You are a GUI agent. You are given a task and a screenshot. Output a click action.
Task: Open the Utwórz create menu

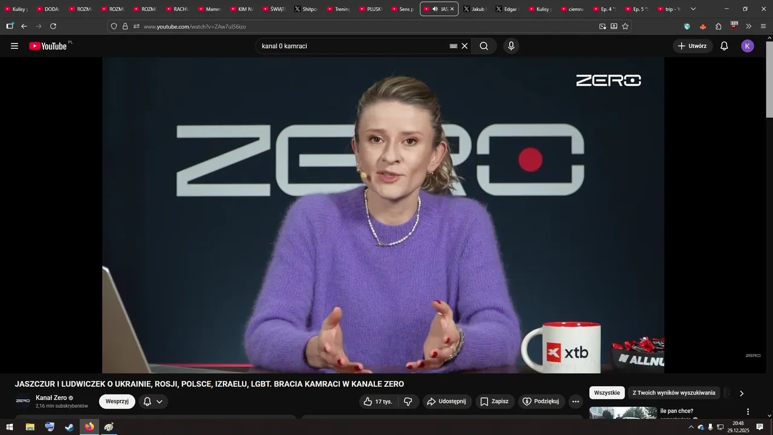(x=692, y=46)
